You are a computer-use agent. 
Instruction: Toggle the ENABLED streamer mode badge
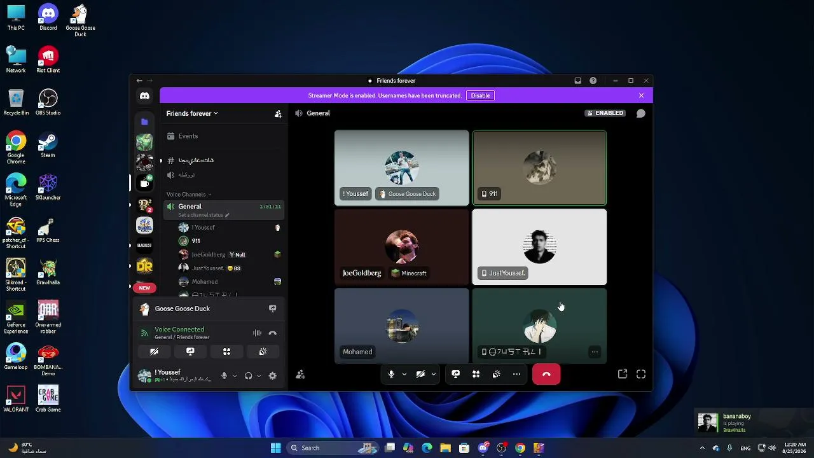click(605, 113)
